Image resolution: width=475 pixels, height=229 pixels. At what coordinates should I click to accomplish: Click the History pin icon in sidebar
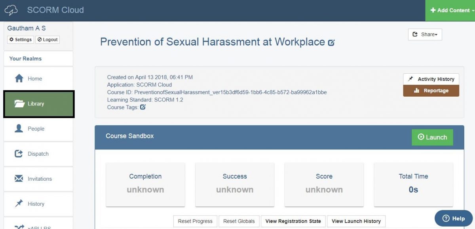[x=19, y=204]
